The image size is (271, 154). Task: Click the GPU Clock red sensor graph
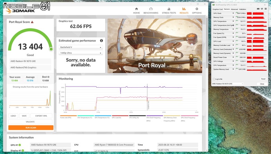pyautogui.click(x=257, y=13)
